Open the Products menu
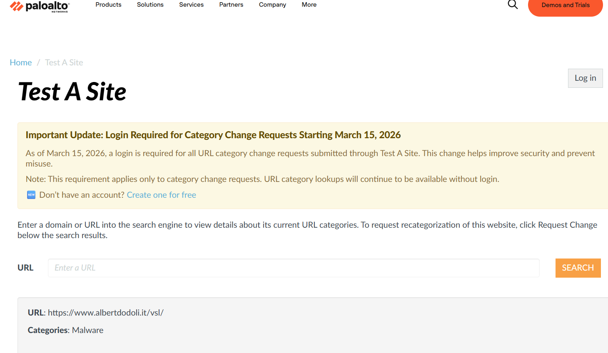The image size is (608, 353). click(108, 5)
